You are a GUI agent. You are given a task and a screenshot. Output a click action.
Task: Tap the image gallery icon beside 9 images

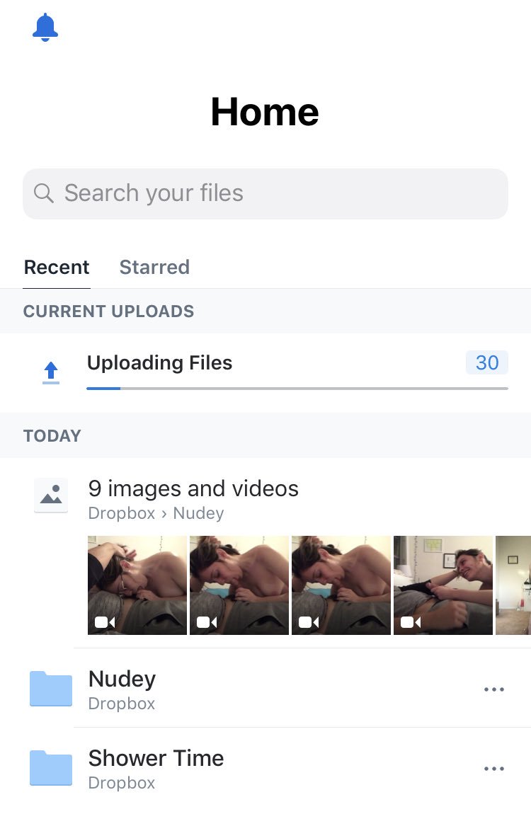click(51, 495)
